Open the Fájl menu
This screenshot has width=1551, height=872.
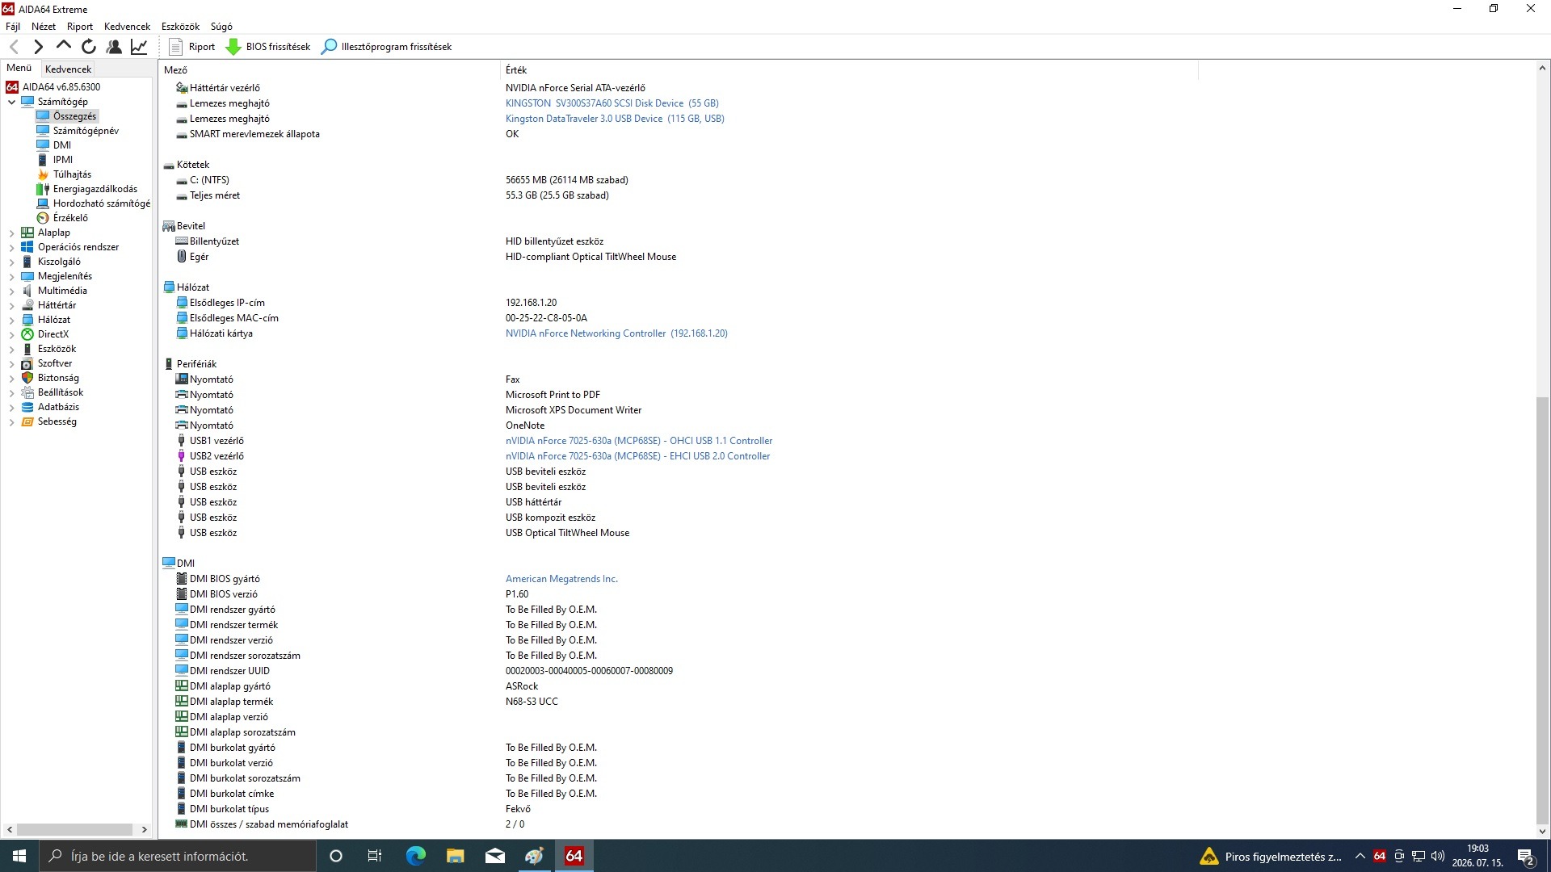13,27
